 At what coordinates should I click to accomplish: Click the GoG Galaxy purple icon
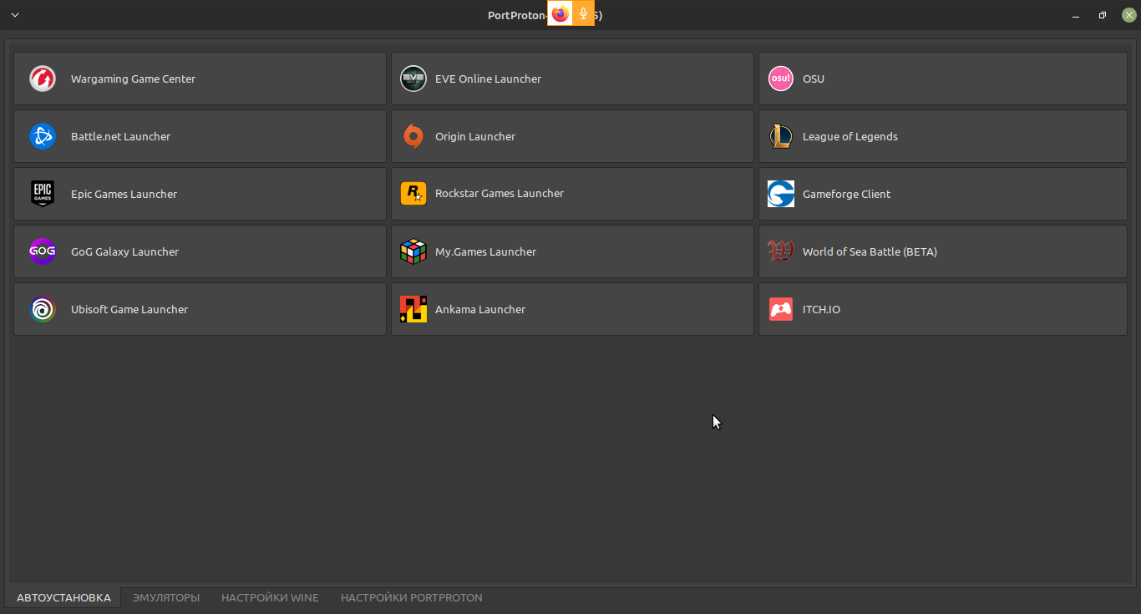[x=43, y=251]
